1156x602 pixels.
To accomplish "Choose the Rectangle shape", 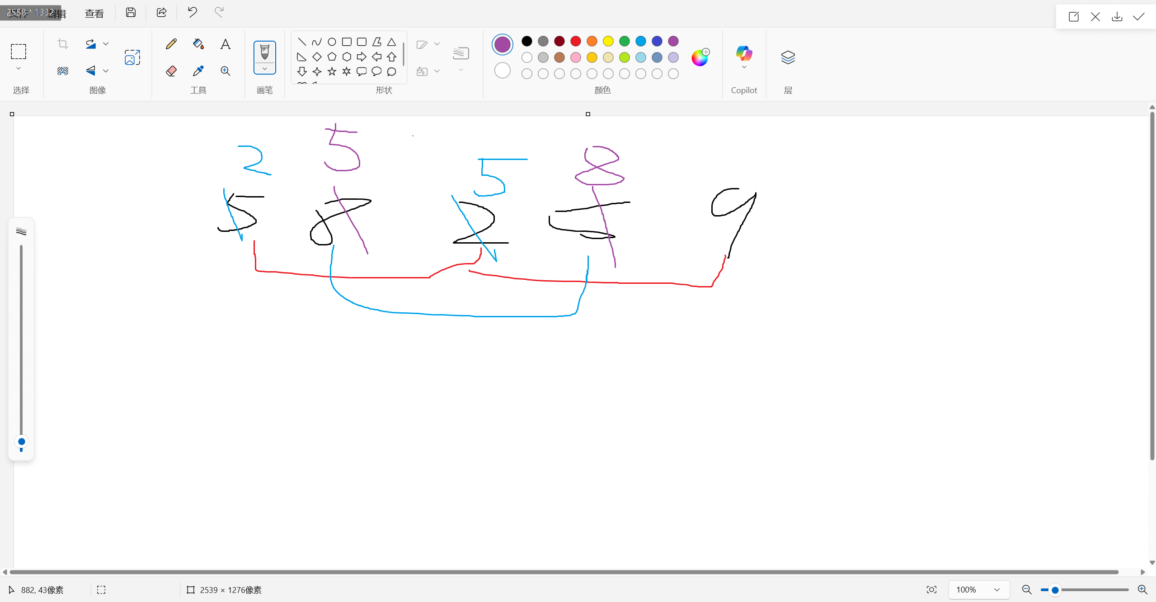I will click(x=347, y=42).
